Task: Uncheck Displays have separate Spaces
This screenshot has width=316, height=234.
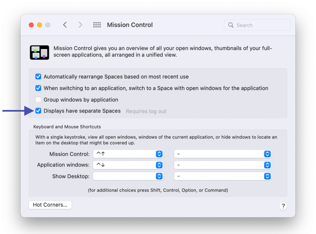Action: click(38, 111)
